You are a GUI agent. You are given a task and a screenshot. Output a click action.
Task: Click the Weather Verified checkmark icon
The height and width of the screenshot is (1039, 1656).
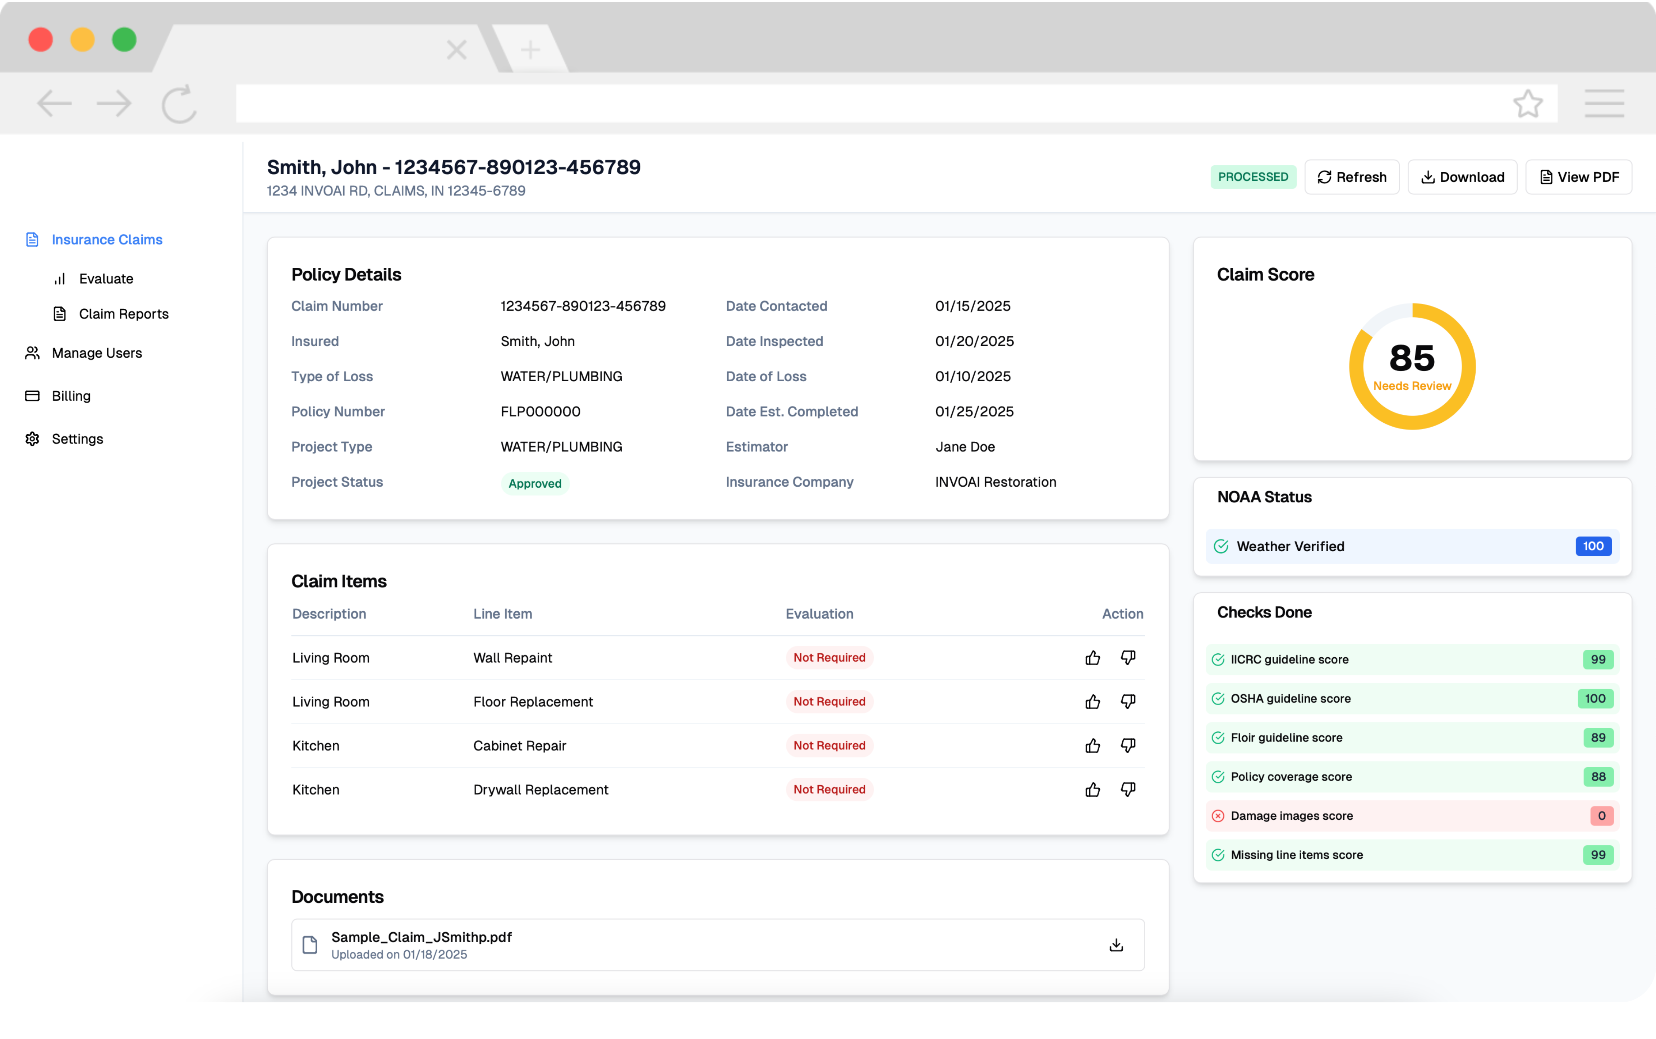tap(1220, 546)
